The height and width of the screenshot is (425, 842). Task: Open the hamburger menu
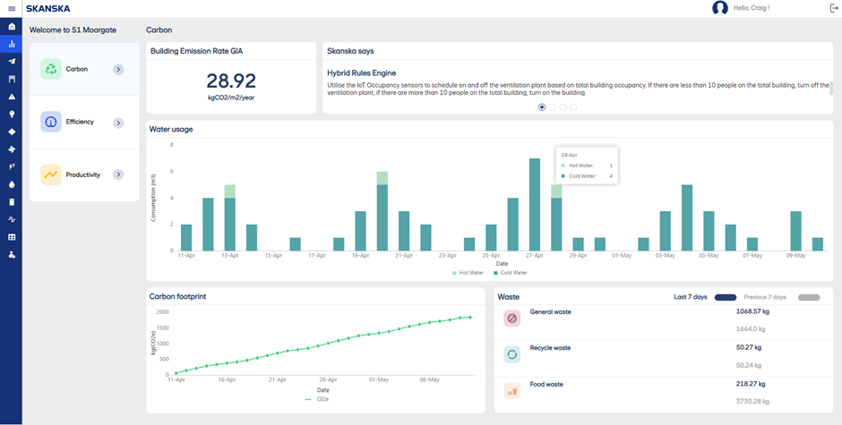(x=12, y=9)
